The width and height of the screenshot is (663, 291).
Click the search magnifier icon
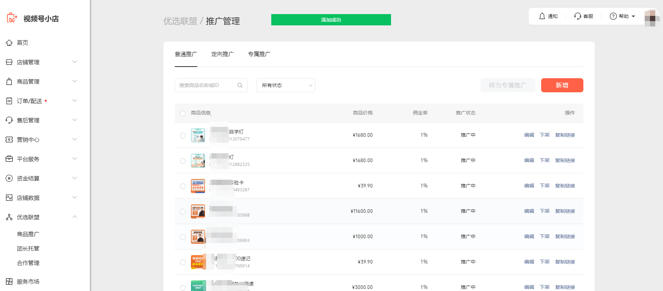tap(240, 85)
